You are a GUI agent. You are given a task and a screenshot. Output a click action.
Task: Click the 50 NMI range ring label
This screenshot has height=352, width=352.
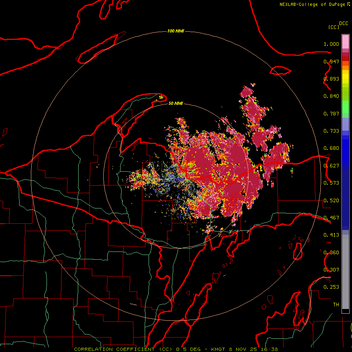[176, 103]
